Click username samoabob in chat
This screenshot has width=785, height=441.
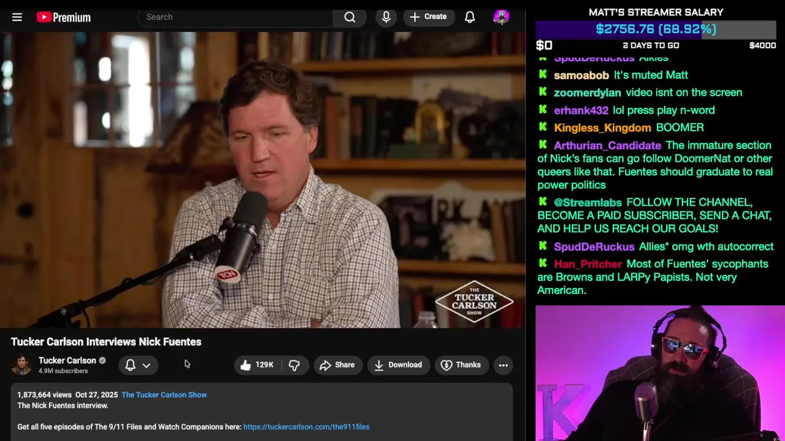[x=581, y=75]
